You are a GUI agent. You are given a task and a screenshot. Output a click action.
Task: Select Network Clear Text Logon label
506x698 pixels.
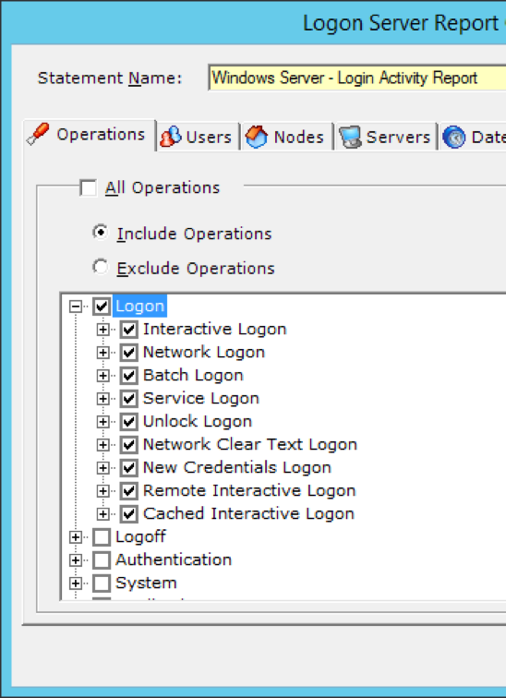(249, 445)
